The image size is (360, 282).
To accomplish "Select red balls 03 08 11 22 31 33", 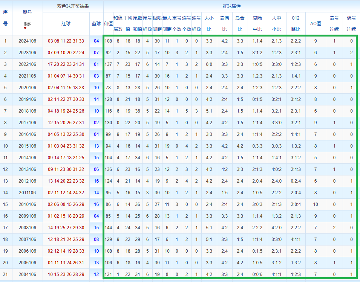I will [66, 41].
